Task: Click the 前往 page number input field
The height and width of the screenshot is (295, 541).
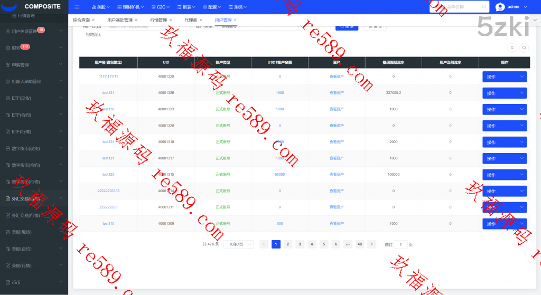Action: coord(401,244)
